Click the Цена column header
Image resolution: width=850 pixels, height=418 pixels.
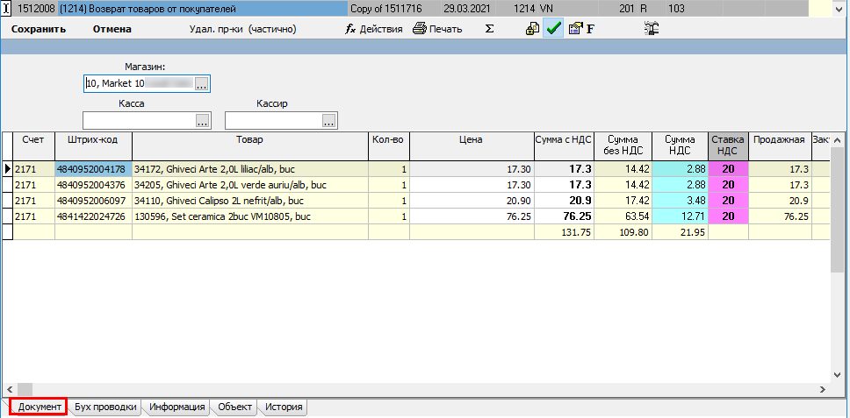point(472,146)
